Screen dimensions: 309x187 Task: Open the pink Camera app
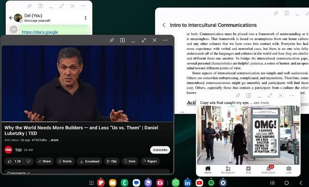[160, 183]
